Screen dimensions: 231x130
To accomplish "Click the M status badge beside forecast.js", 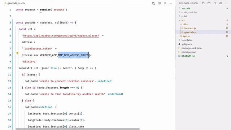I will pos(227,28).
